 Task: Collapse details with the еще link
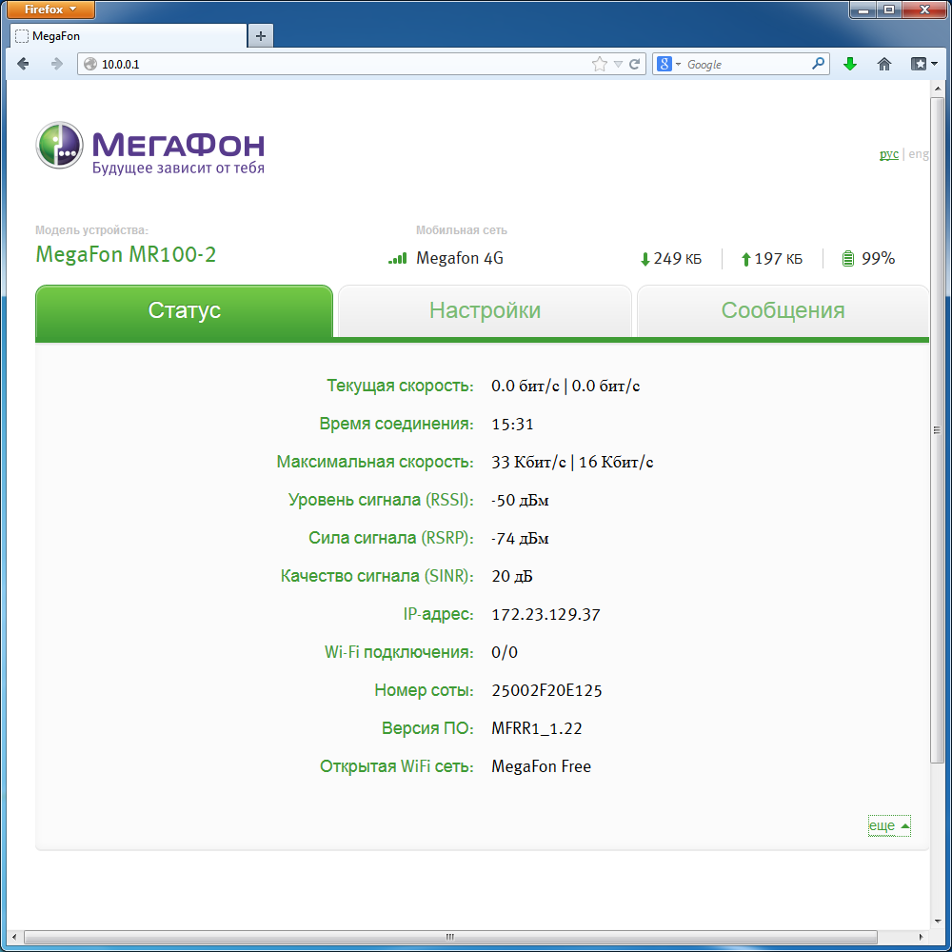click(889, 825)
